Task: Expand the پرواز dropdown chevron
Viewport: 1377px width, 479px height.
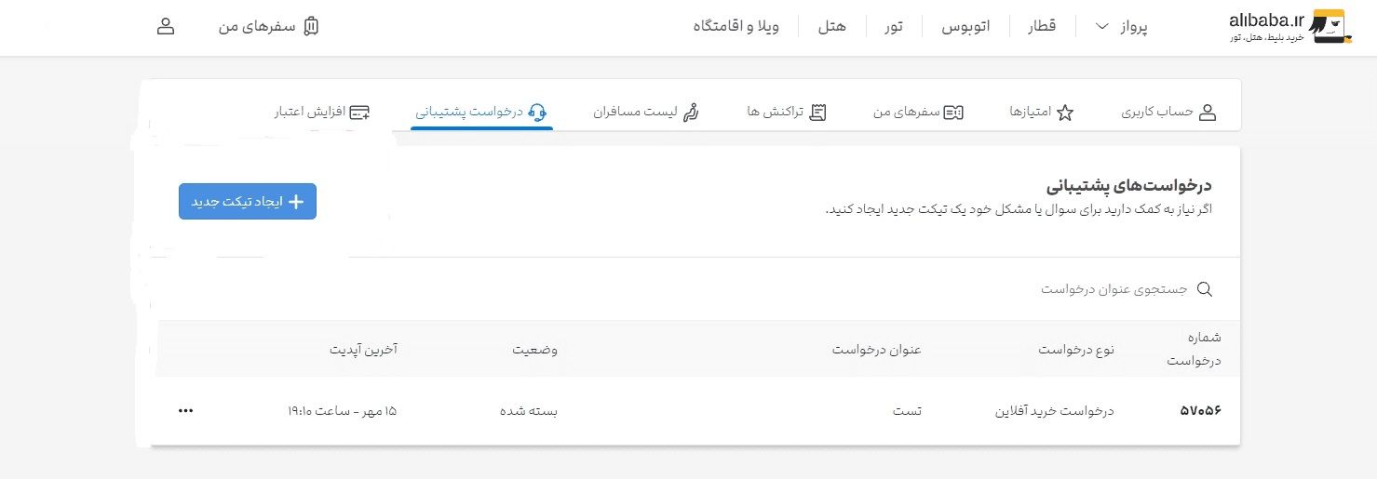Action: pyautogui.click(x=1103, y=26)
